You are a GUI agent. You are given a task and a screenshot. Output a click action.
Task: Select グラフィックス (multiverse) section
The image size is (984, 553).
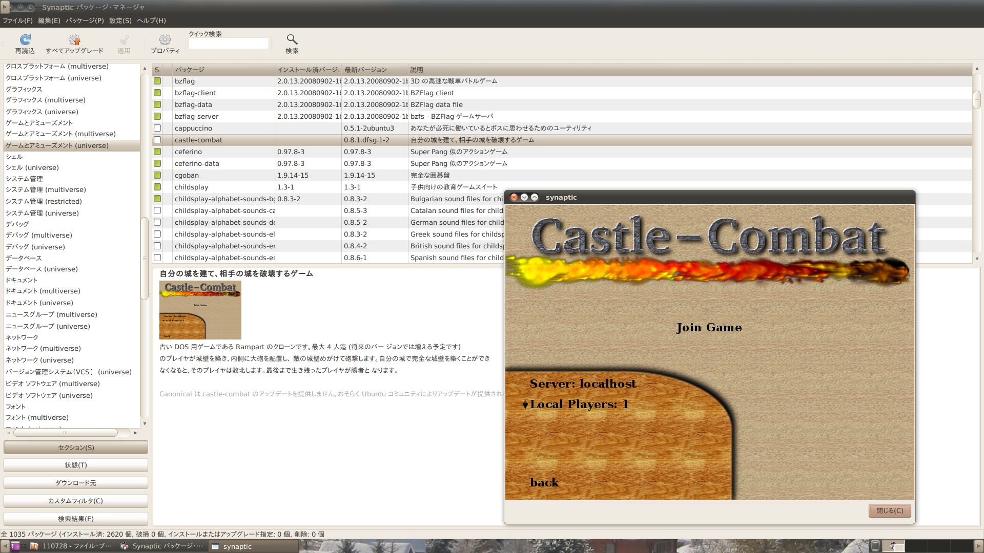(x=72, y=100)
